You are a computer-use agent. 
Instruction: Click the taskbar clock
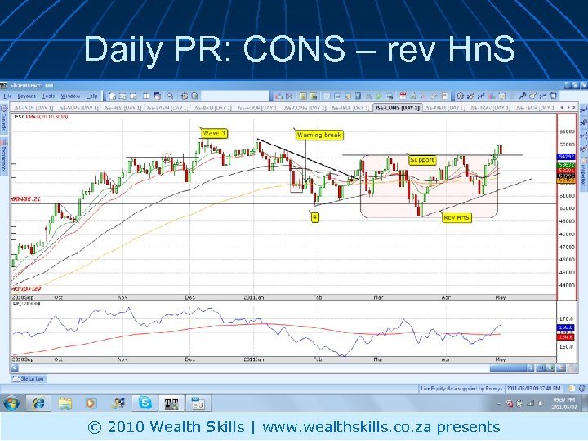coord(564,403)
